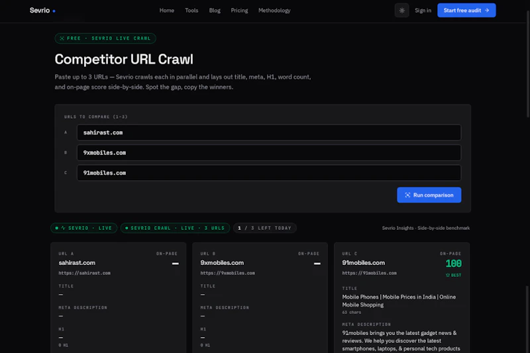Click the 63 chars label
Screen dimensions: 530x353
(352, 313)
